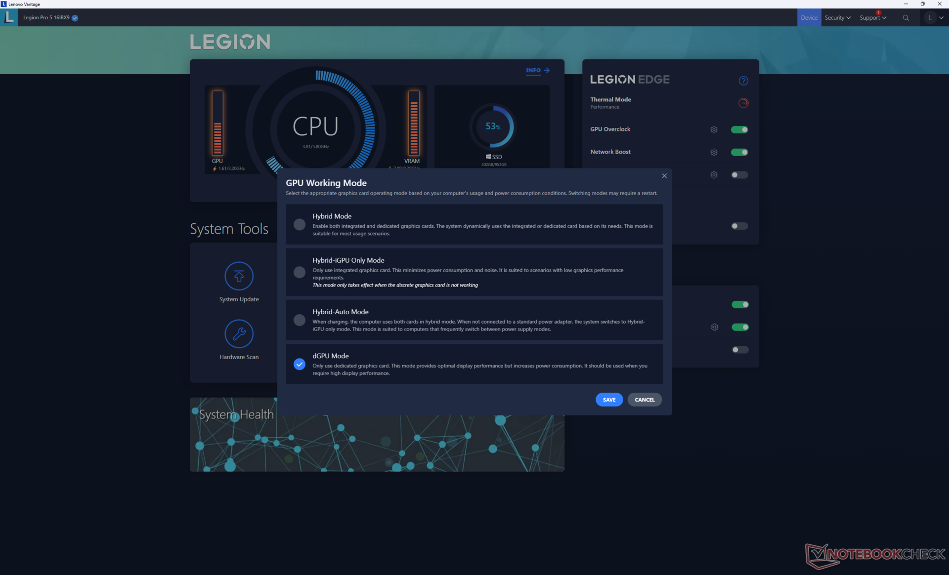This screenshot has width=949, height=575.
Task: Select the Hybrid Mode radio button
Action: coord(299,224)
